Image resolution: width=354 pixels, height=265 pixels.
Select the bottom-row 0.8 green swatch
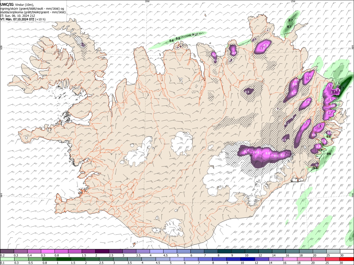(x=50, y=259)
